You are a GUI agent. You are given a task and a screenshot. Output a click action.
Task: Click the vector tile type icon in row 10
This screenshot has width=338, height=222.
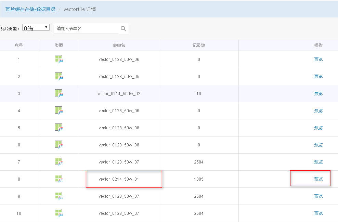point(58,213)
